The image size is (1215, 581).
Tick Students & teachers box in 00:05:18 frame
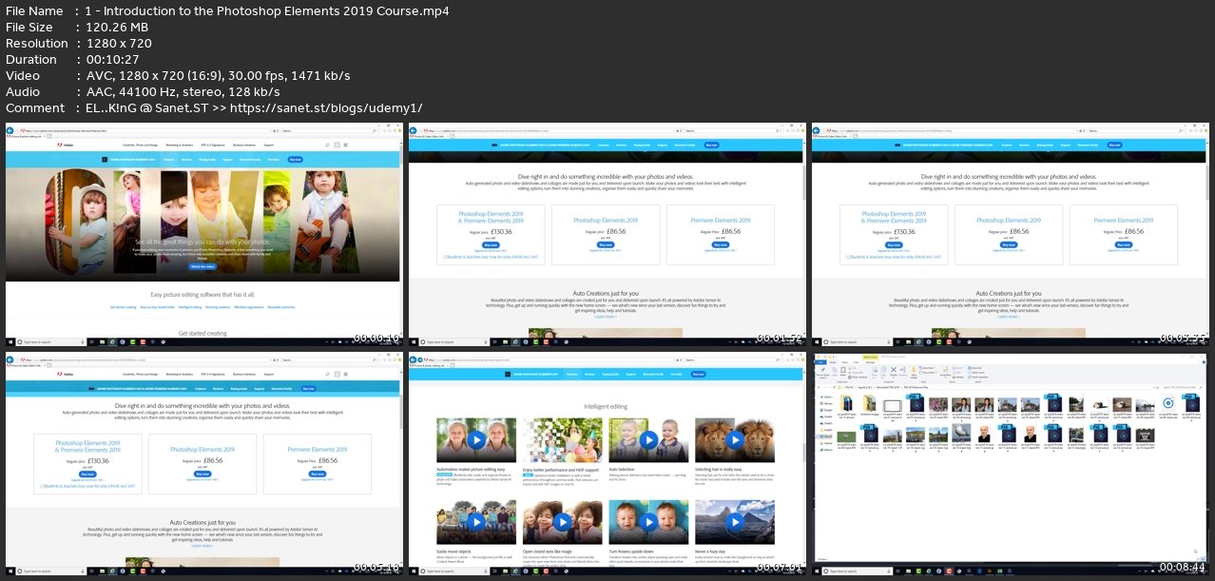(x=42, y=485)
